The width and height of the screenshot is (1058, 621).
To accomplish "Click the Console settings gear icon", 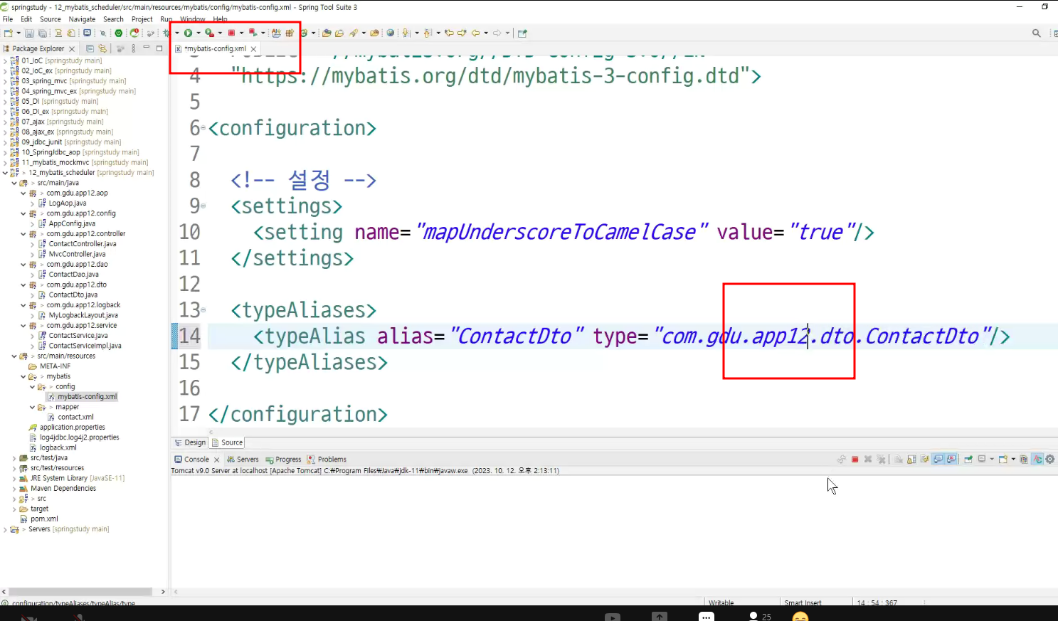I will pos(1050,460).
